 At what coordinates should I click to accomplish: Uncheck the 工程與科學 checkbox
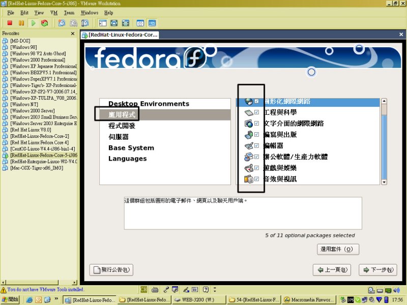(257, 112)
